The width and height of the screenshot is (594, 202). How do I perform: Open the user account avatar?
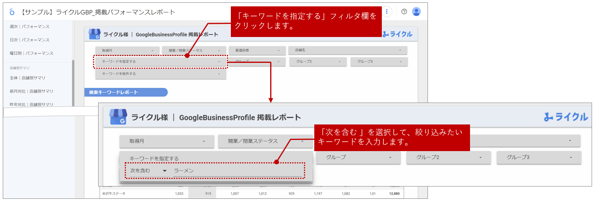(x=416, y=12)
